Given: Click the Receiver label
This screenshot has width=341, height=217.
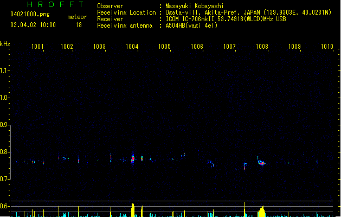Looking at the screenshot, I should click(110, 19).
